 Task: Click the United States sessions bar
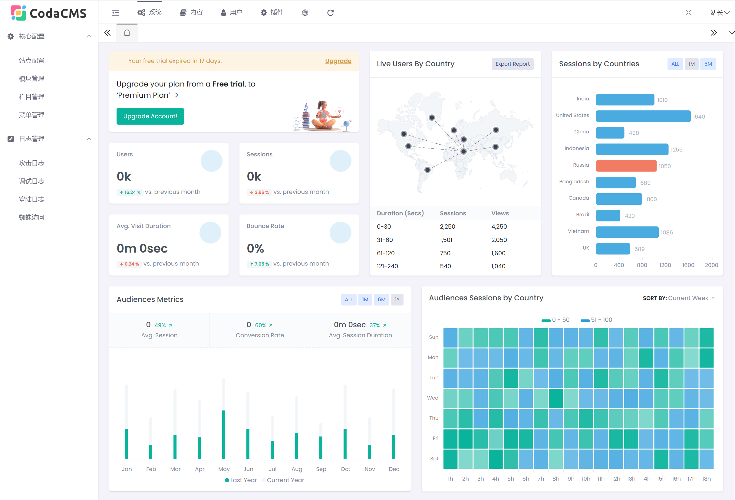coord(643,116)
